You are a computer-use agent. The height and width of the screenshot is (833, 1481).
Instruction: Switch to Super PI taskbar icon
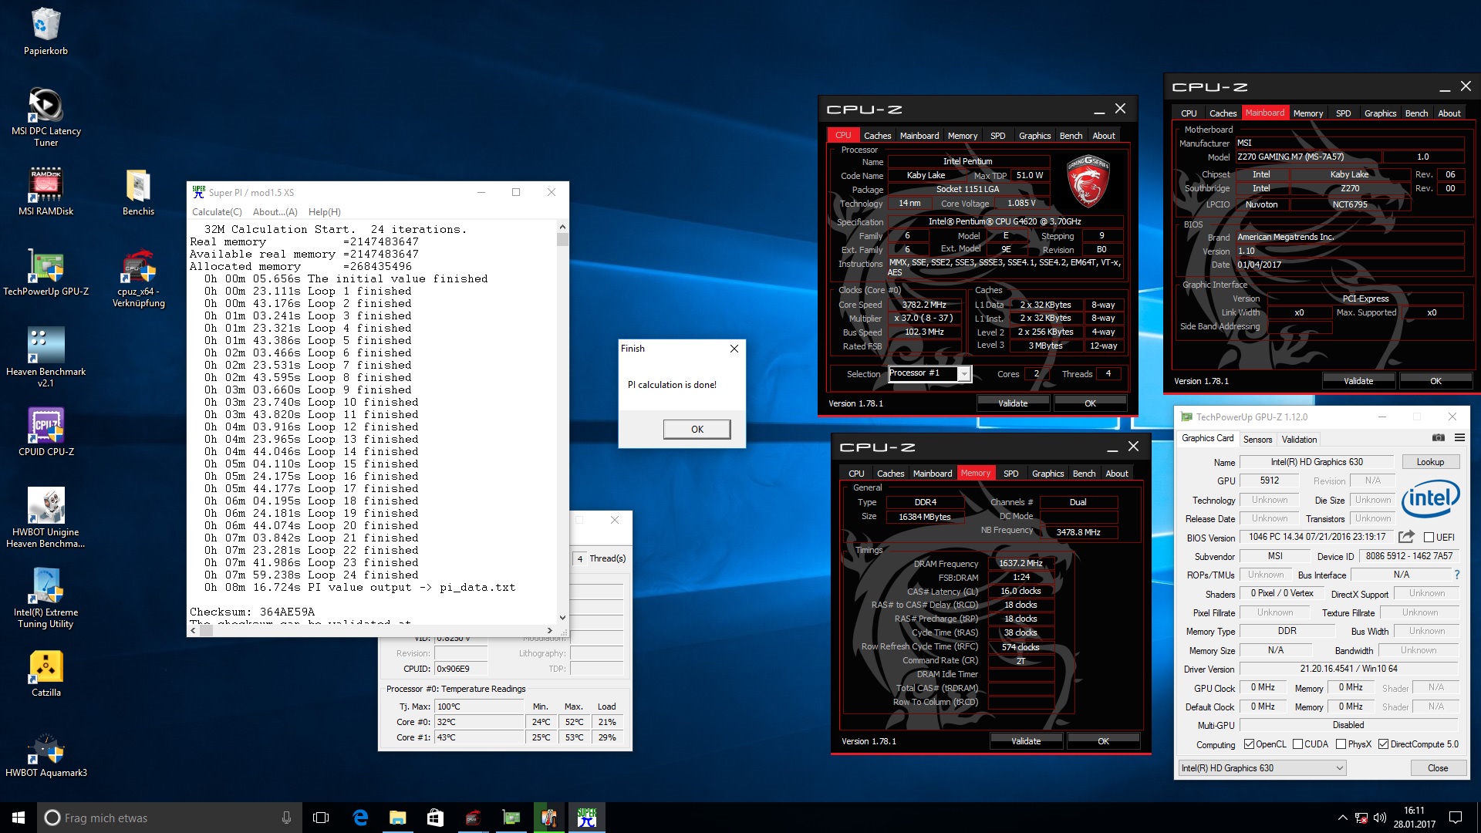[587, 818]
